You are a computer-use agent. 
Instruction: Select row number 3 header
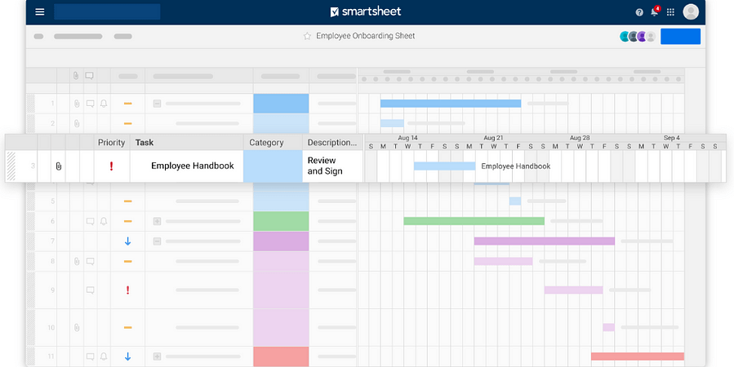click(x=33, y=166)
